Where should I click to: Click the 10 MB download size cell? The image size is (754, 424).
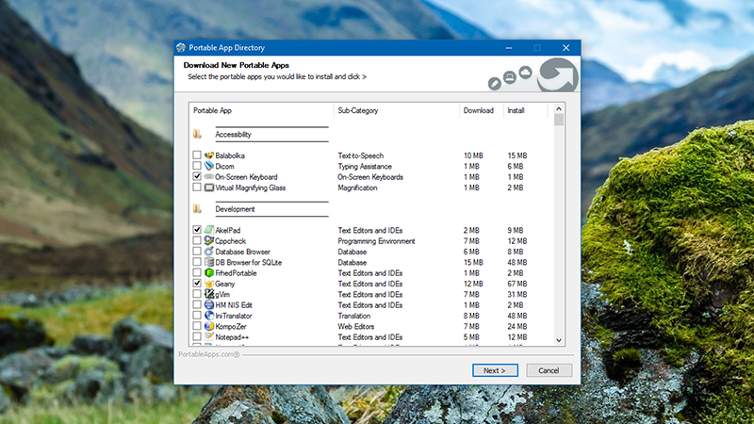(x=473, y=155)
